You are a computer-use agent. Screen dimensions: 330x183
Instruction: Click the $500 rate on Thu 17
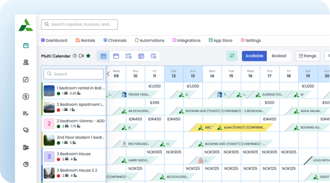point(270,103)
